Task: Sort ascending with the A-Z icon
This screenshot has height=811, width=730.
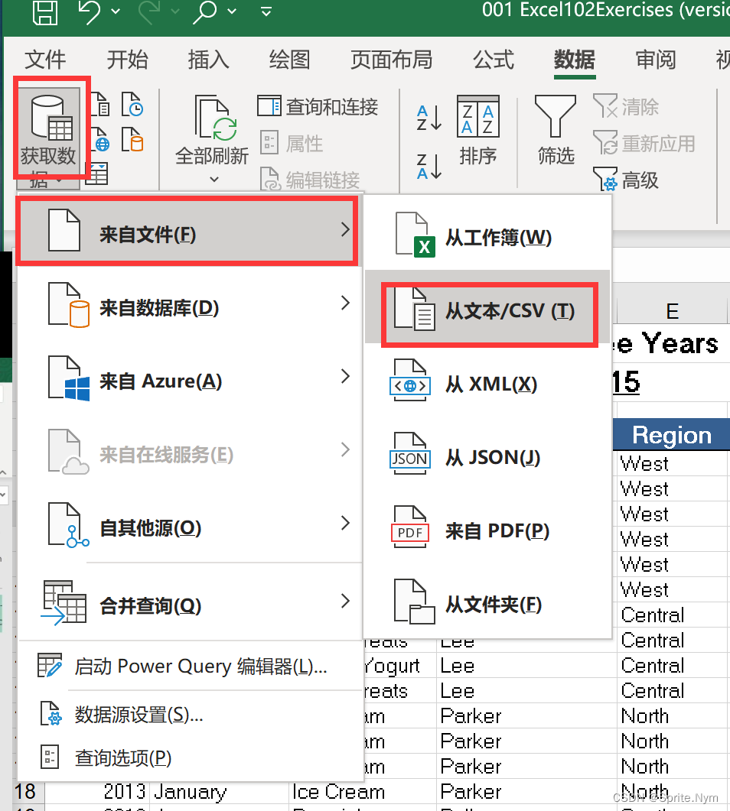Action: pyautogui.click(x=429, y=118)
